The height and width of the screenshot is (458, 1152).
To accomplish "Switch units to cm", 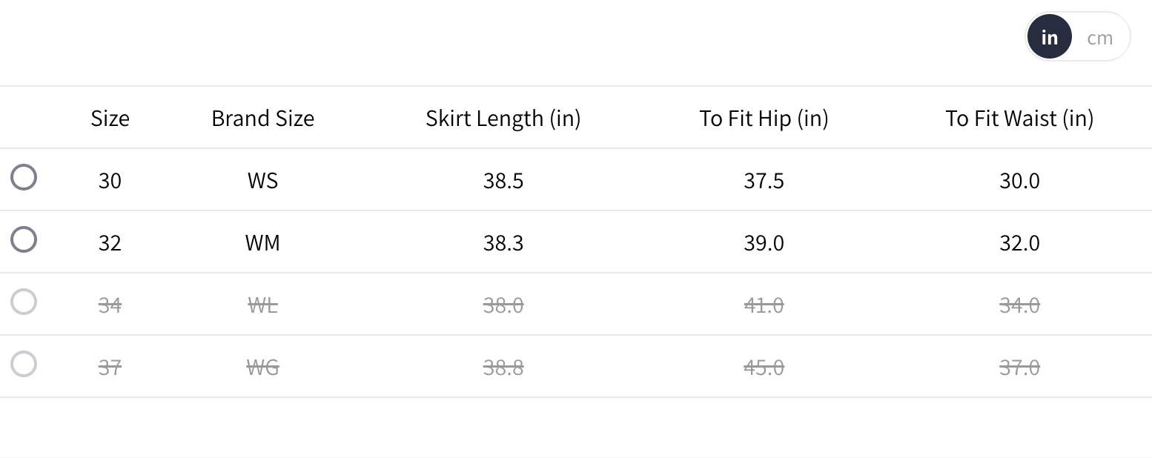I will coord(1099,38).
